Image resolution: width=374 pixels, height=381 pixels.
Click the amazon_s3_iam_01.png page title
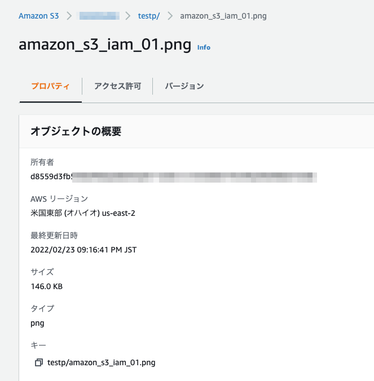pyautogui.click(x=105, y=45)
